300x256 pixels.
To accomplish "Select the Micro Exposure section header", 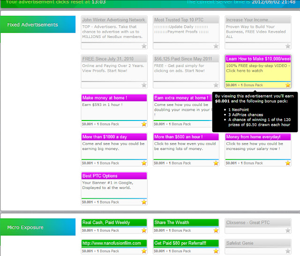I will click(x=38, y=227).
